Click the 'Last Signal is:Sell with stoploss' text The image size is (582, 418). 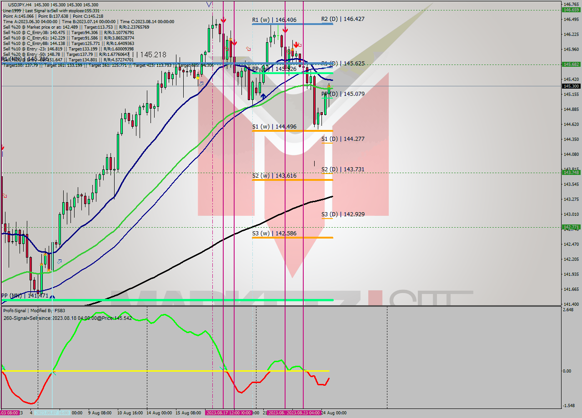tap(50, 10)
